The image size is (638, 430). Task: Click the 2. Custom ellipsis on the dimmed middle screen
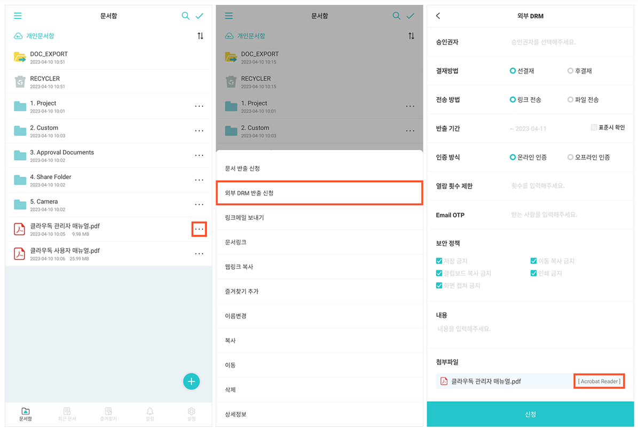[x=410, y=131]
